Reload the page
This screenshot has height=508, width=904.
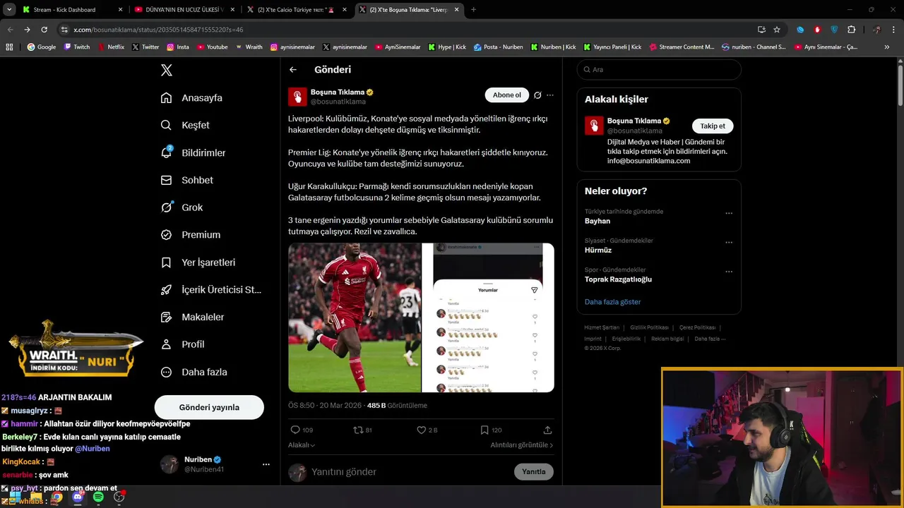pos(44,30)
